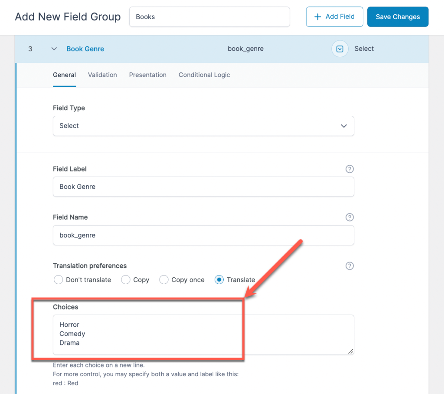Click the plus icon in Add Field
Image resolution: width=444 pixels, height=394 pixels.
[x=318, y=17]
